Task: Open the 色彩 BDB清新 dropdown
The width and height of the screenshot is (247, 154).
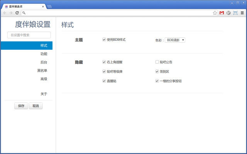Action: tap(175, 40)
